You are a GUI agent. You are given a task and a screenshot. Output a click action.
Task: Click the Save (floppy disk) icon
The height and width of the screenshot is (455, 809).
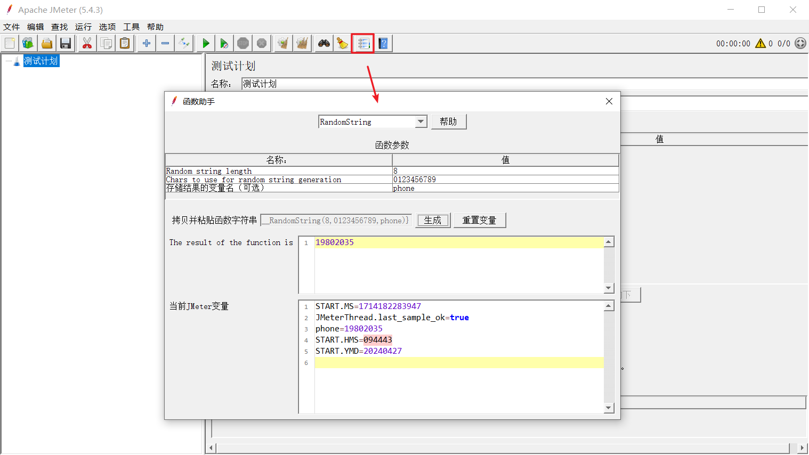(x=66, y=43)
